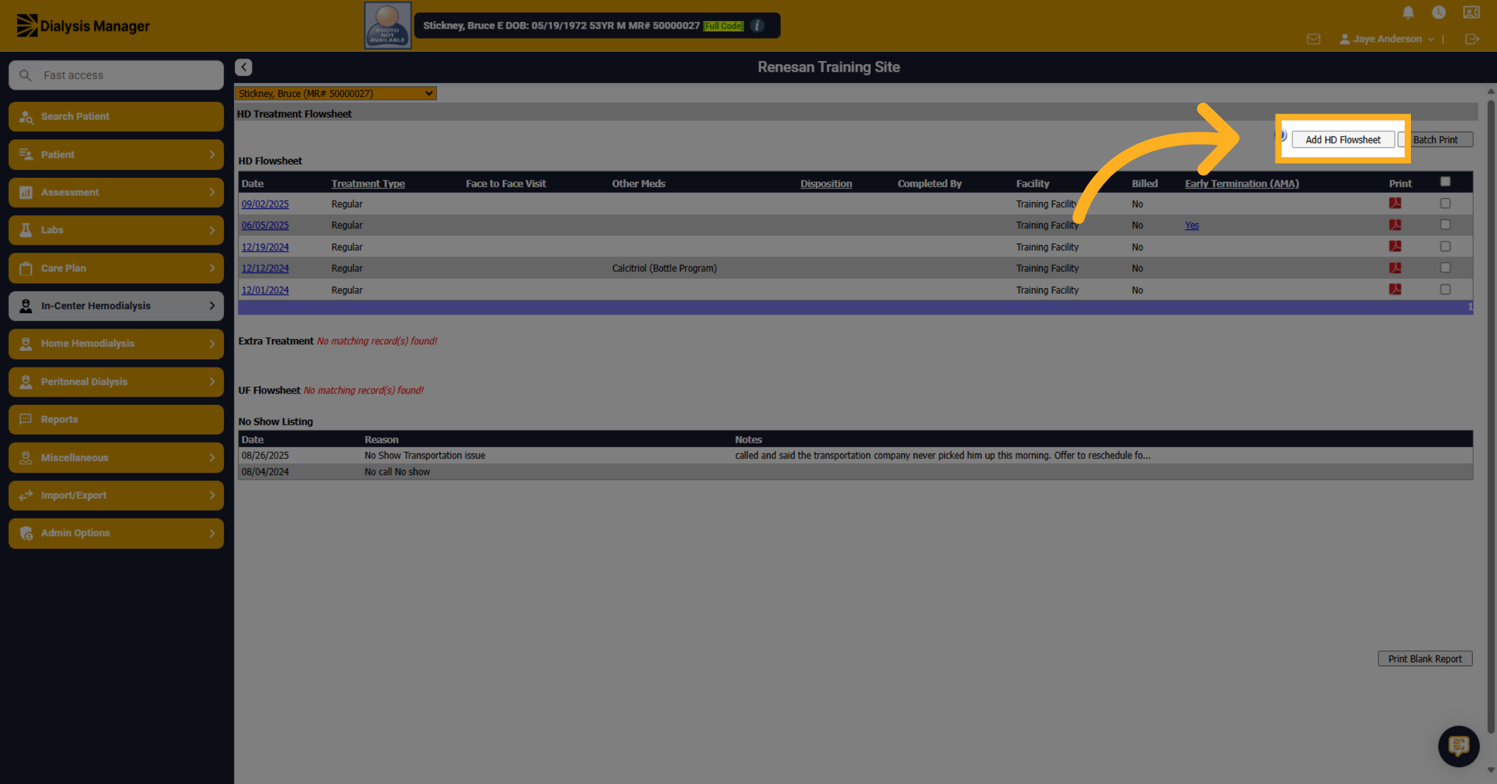
Task: Check the 12/19/2024 row print checkbox
Action: click(1445, 246)
